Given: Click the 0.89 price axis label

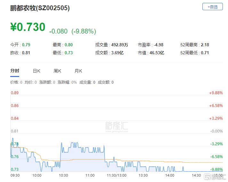Looking at the screenshot, I should [x=15, y=93].
